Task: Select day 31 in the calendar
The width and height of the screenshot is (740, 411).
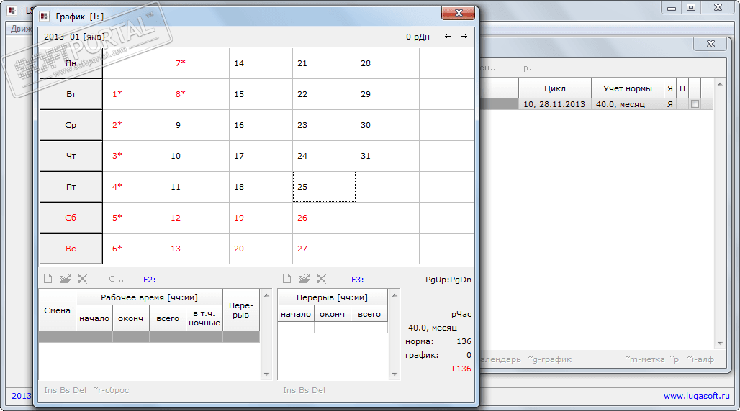Action: click(x=387, y=156)
